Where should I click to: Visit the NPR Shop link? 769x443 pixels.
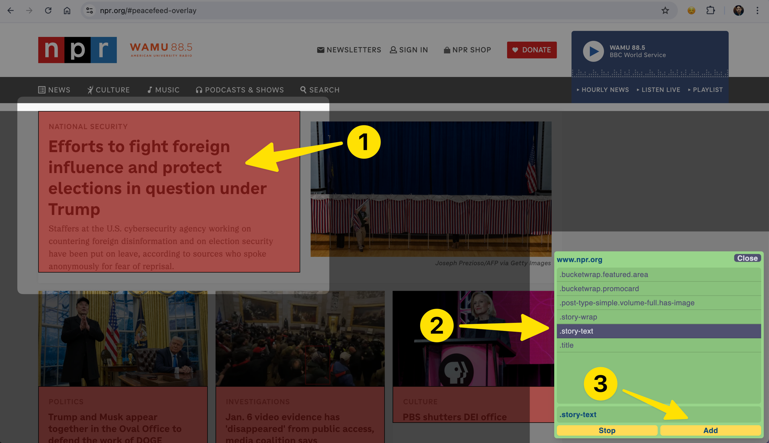coord(467,50)
